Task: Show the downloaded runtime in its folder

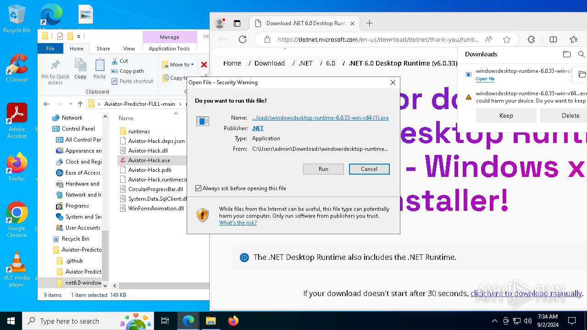Action: click(582, 74)
